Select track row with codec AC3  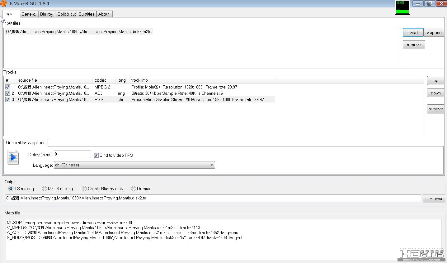(139, 93)
